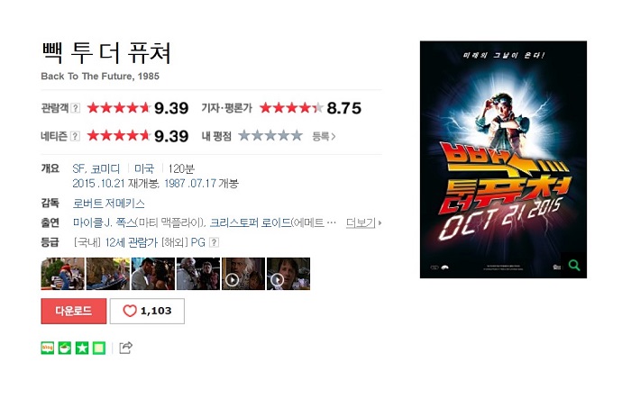Set my rating on the gray stars
631x399 pixels.
270,135
